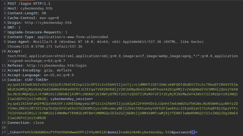Click the cybermonday_session cookie name

[71, 99]
